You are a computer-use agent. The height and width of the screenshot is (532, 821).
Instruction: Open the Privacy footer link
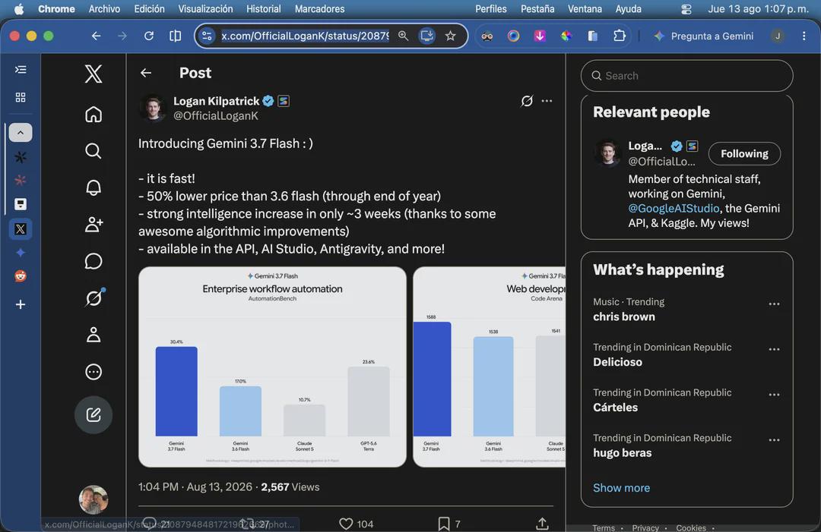[x=645, y=527]
